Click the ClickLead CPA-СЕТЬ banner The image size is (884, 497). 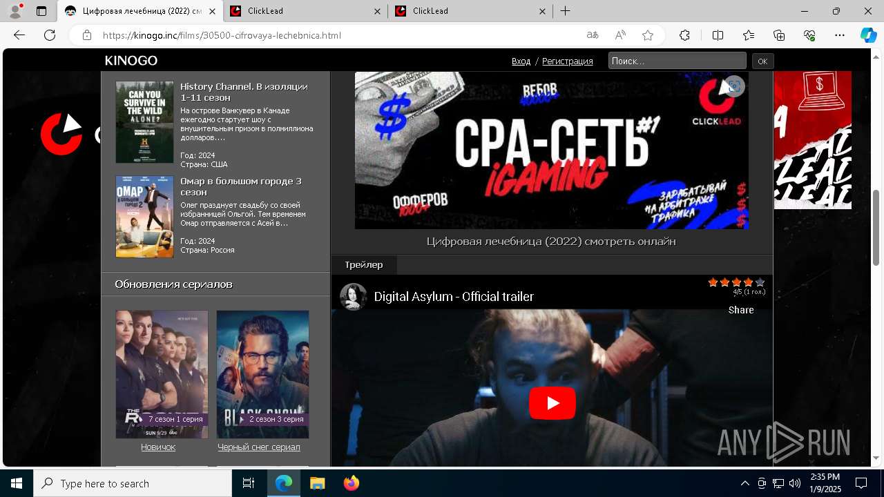pyautogui.click(x=551, y=150)
